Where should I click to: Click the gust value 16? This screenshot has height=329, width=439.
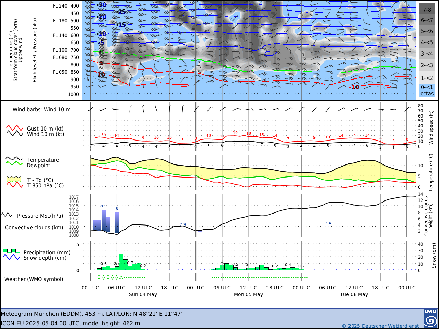point(104,134)
